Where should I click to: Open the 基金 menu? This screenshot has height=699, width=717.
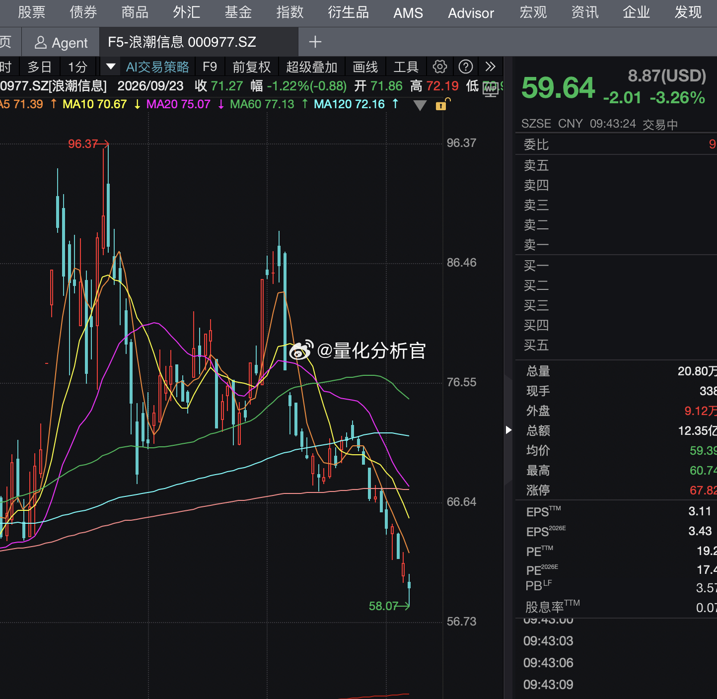point(238,12)
